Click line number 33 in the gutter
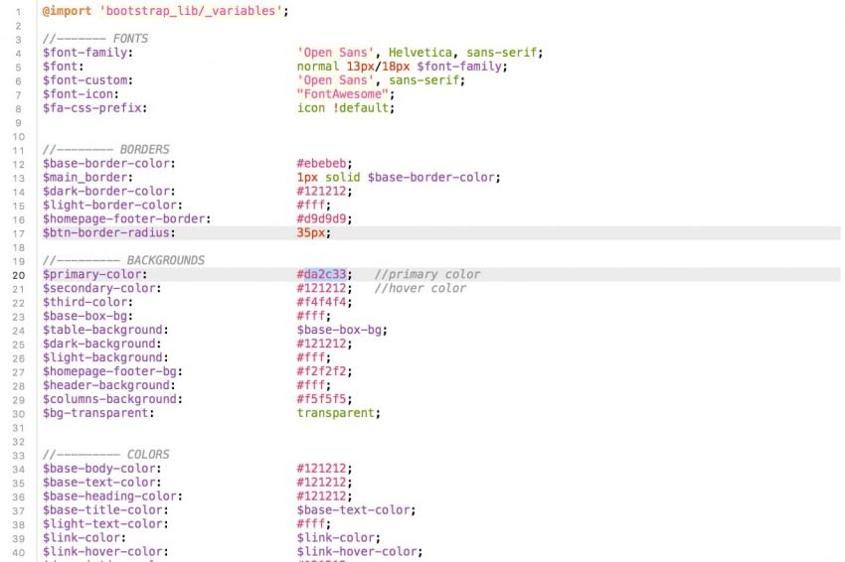This screenshot has width=845, height=562. (x=18, y=456)
